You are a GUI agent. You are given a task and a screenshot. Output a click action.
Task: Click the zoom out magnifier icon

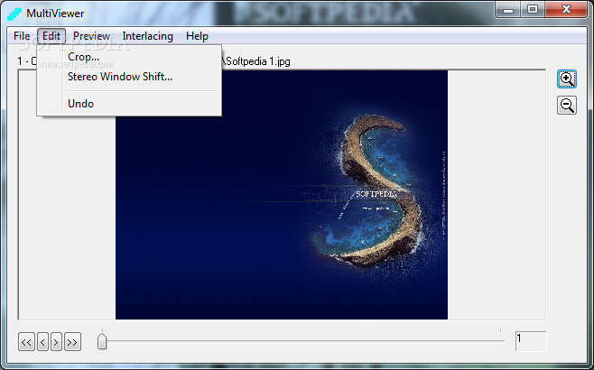pyautogui.click(x=566, y=105)
